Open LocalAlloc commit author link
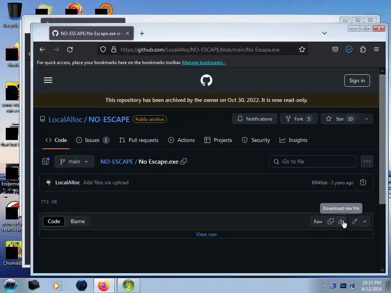The width and height of the screenshot is (391, 293). pyautogui.click(x=68, y=182)
